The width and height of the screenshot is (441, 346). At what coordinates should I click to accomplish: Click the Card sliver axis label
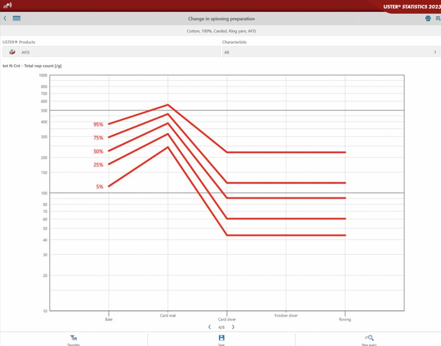pyautogui.click(x=227, y=319)
